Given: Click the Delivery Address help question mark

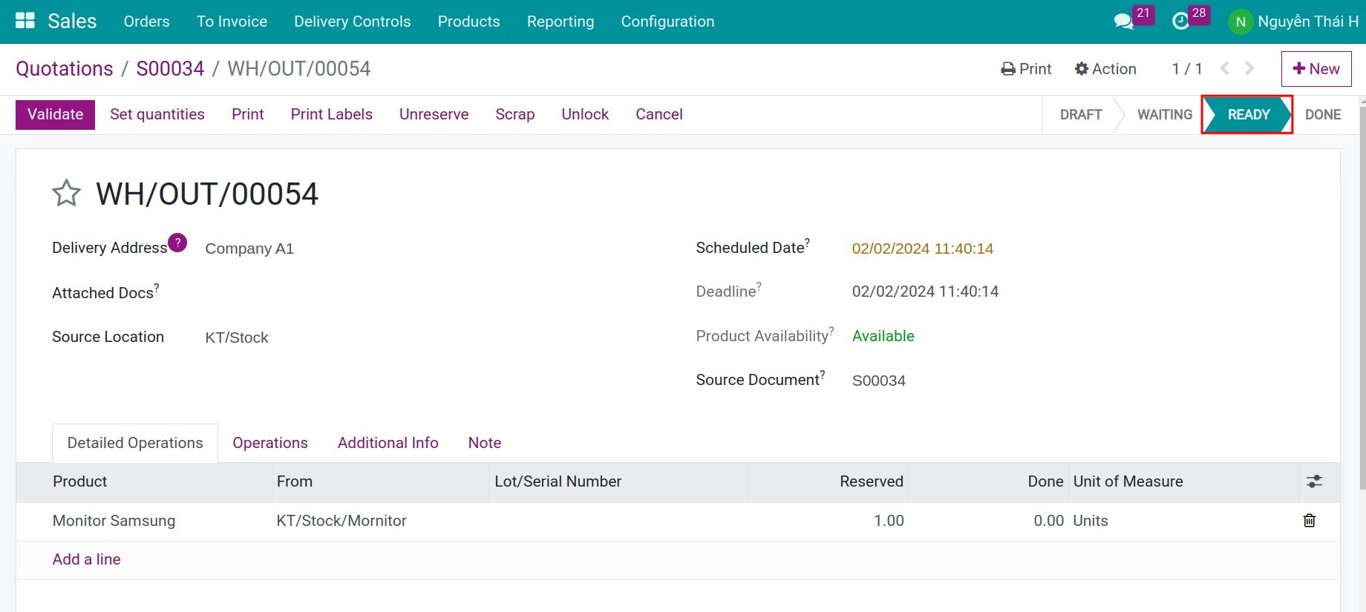Looking at the screenshot, I should 177,243.
